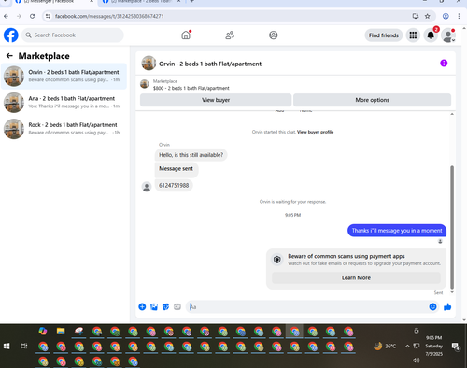Click the purple conversation info icon
Image resolution: width=467 pixels, height=368 pixels.
tap(444, 64)
